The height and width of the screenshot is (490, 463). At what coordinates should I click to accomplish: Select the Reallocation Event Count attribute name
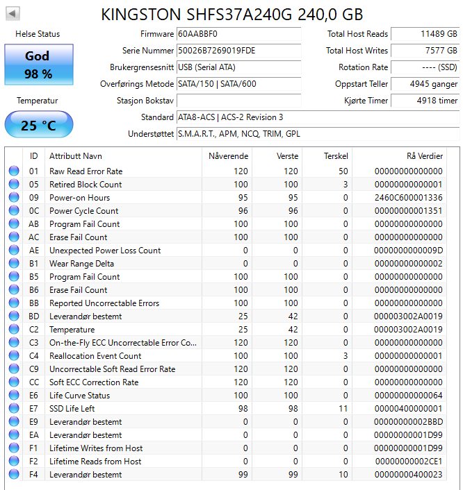[x=95, y=356]
